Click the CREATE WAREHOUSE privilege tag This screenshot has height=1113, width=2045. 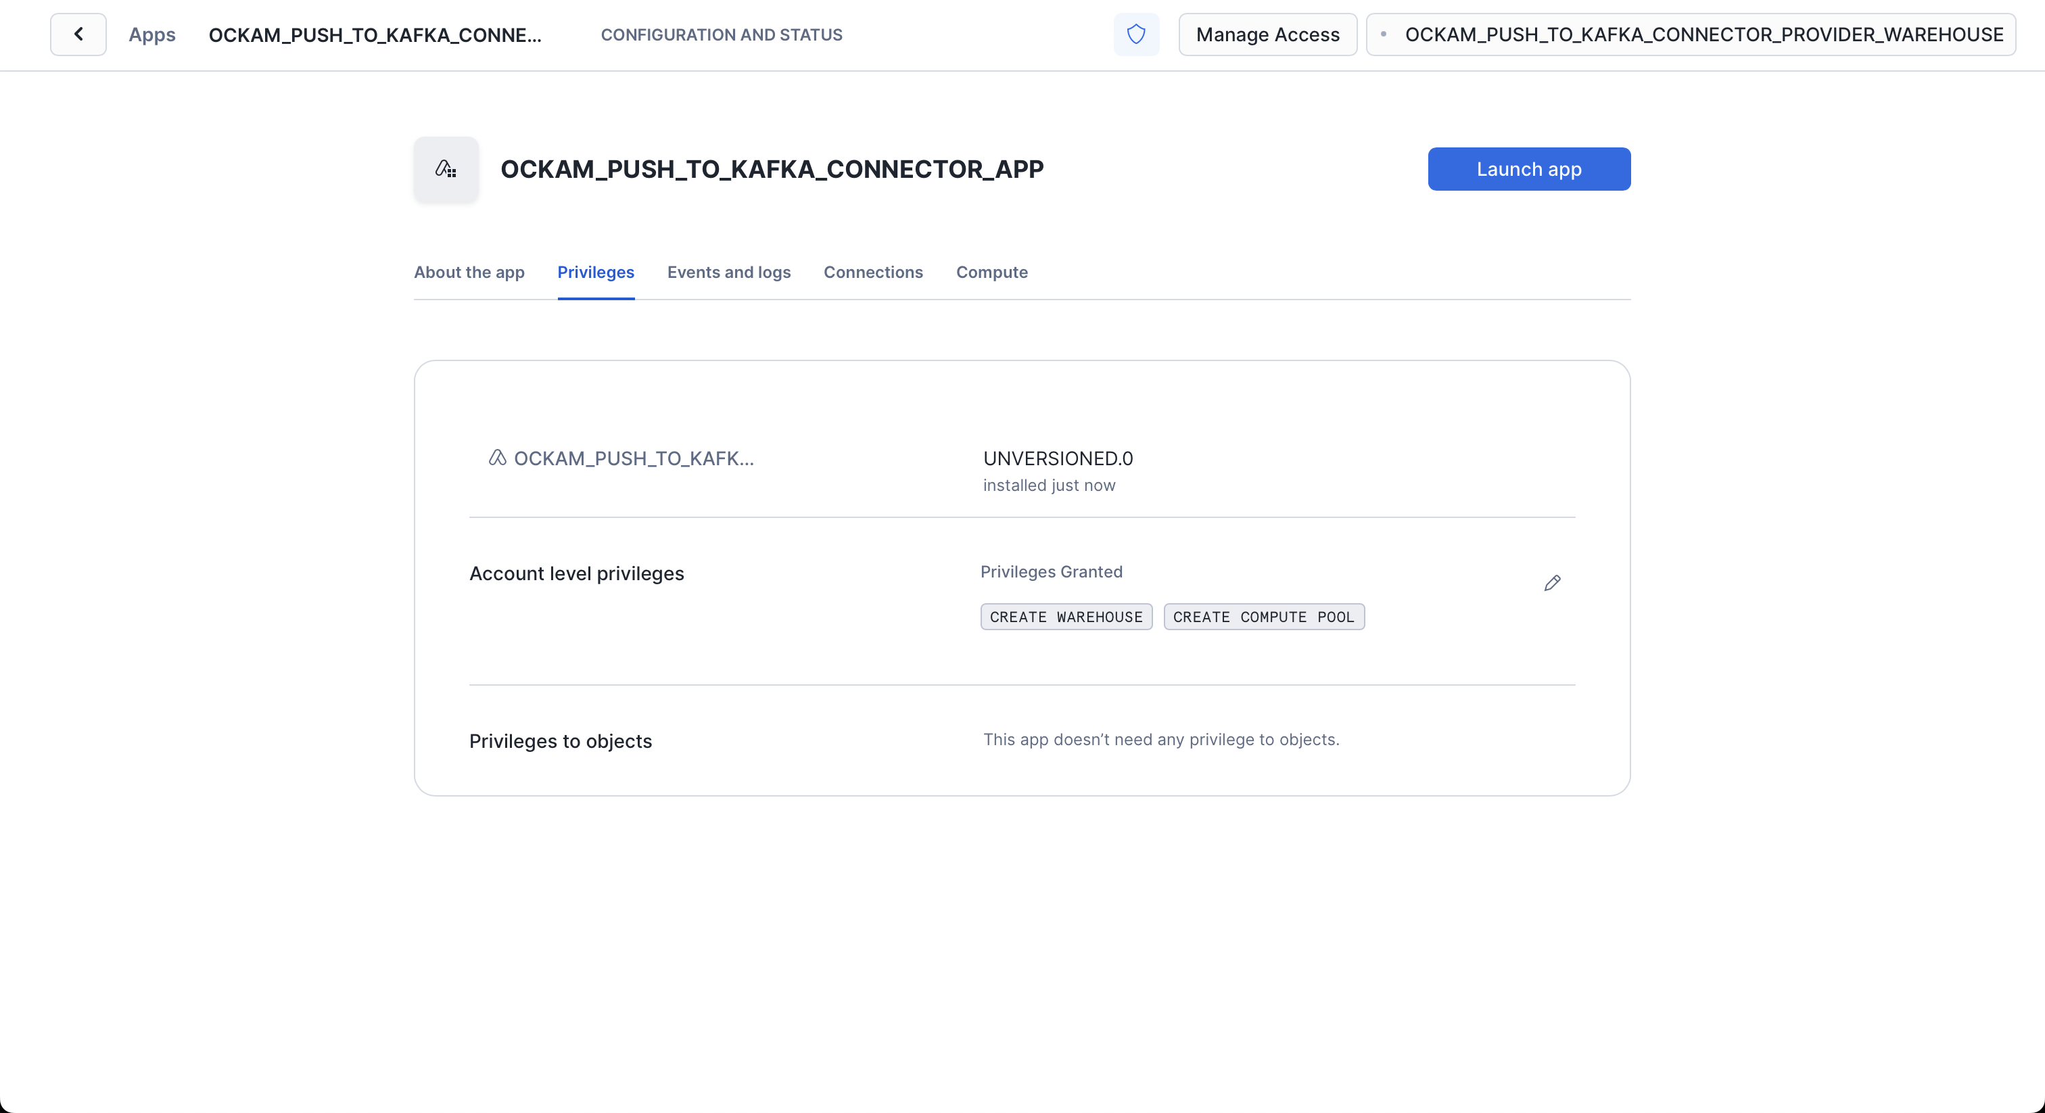[x=1066, y=617]
